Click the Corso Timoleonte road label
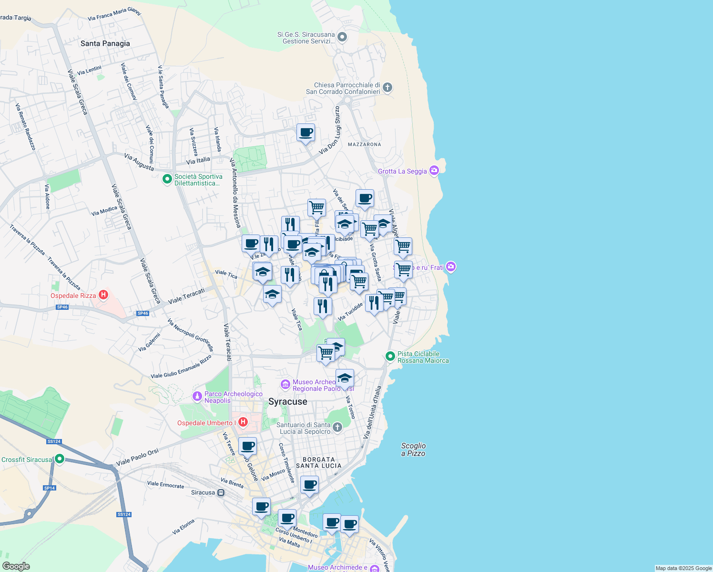713x572 pixels. 286,463
